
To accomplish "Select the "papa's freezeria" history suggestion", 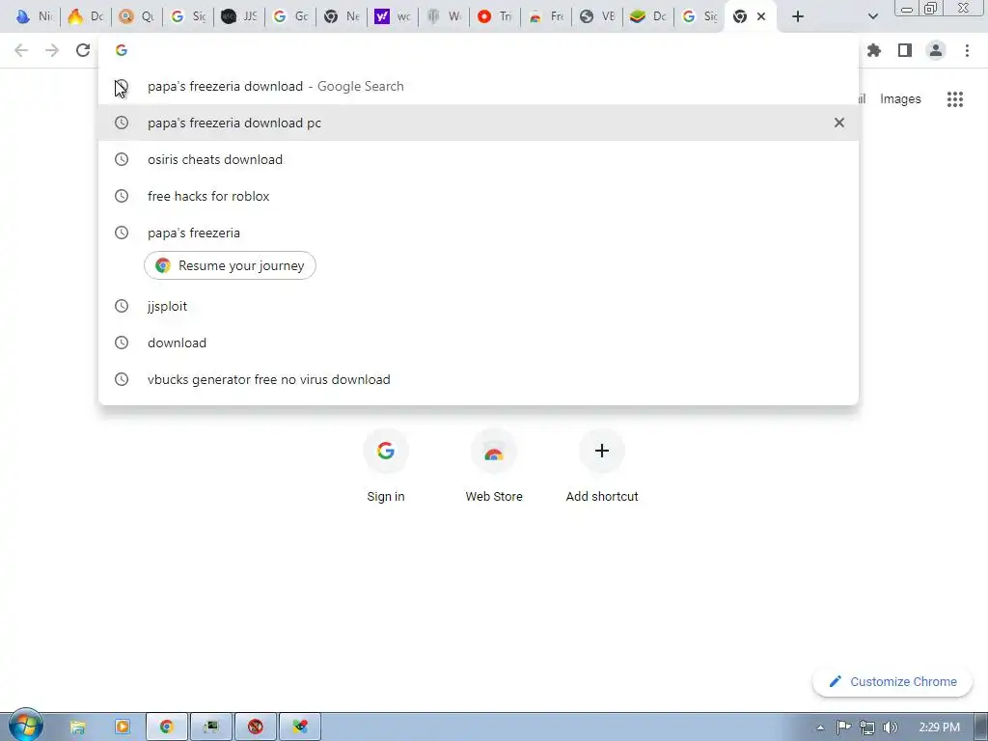I will (x=479, y=233).
